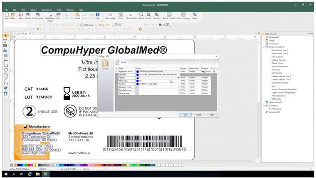Click Cancel in the RFTag dialog
The image size is (316, 178).
(198, 114)
